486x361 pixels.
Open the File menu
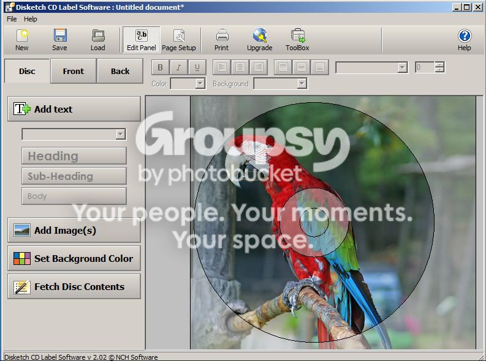[12, 19]
